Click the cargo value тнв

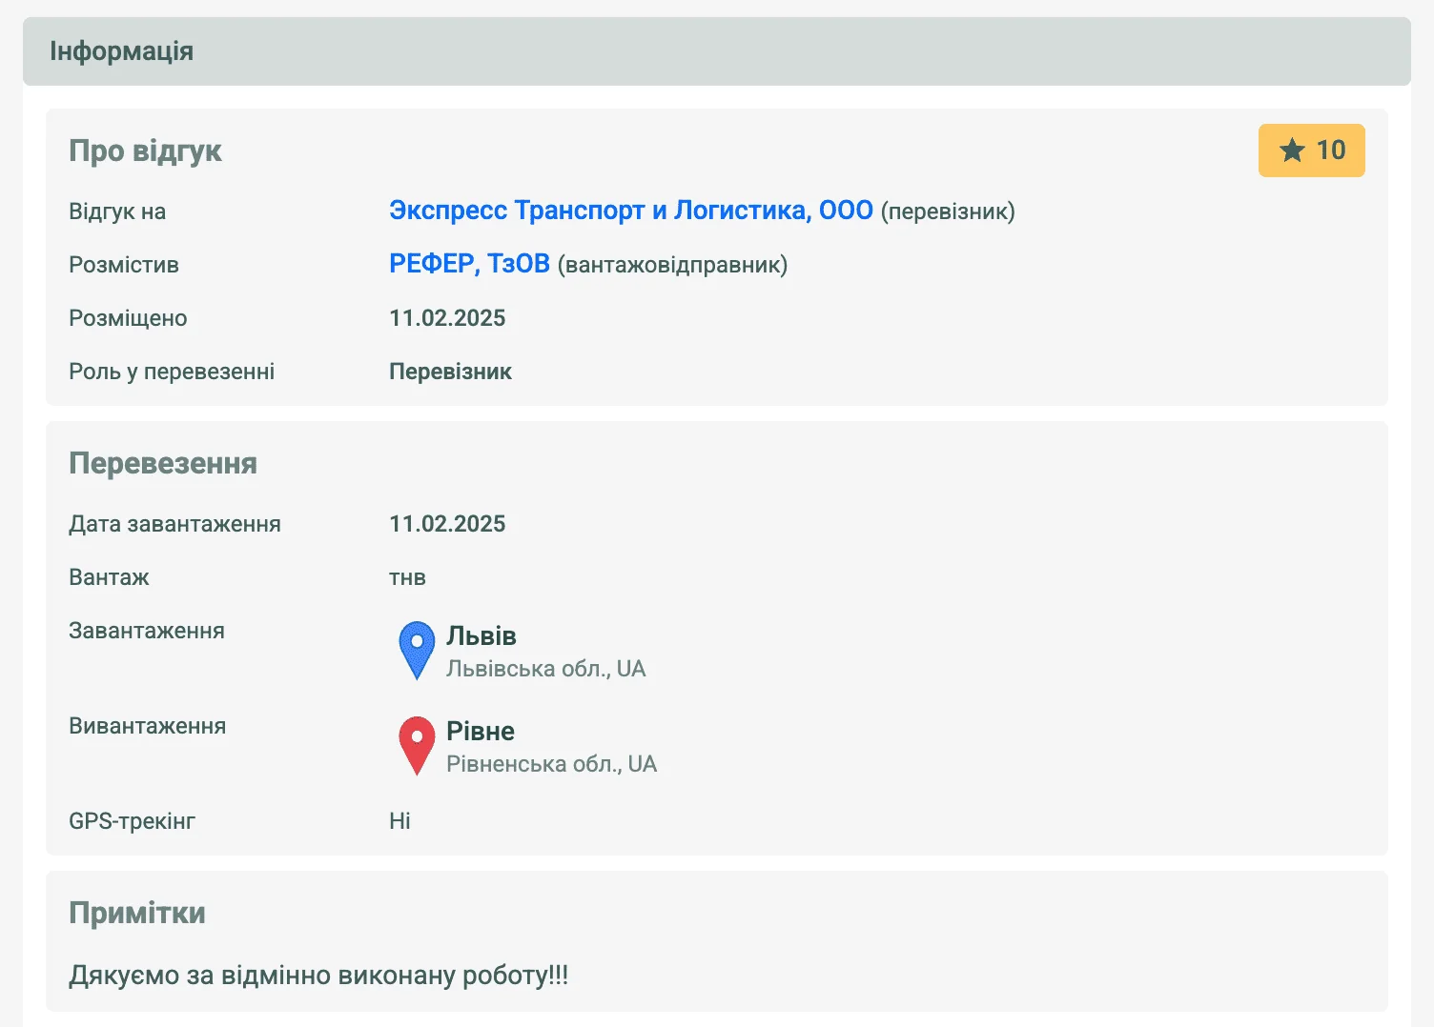407,577
